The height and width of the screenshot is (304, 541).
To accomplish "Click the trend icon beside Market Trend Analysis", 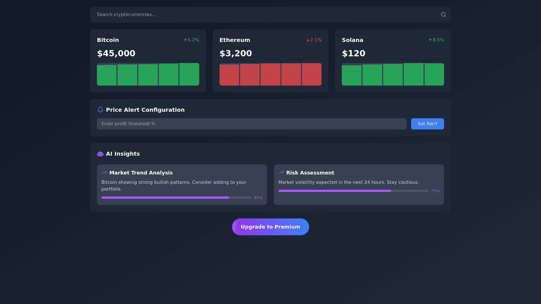I will (x=104, y=173).
